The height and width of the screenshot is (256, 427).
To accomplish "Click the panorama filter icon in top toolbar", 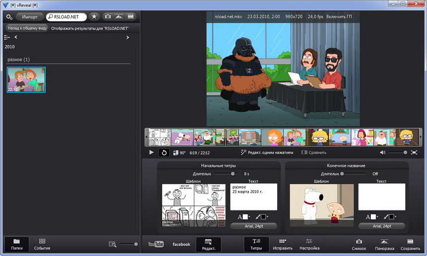I will [x=119, y=16].
